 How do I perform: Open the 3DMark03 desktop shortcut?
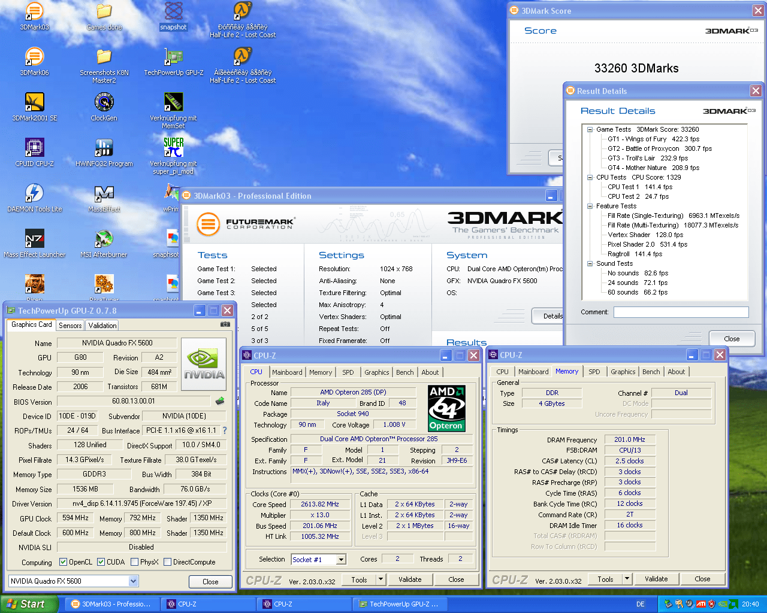[x=34, y=16]
